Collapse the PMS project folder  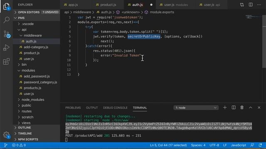pyautogui.click(x=37, y=18)
